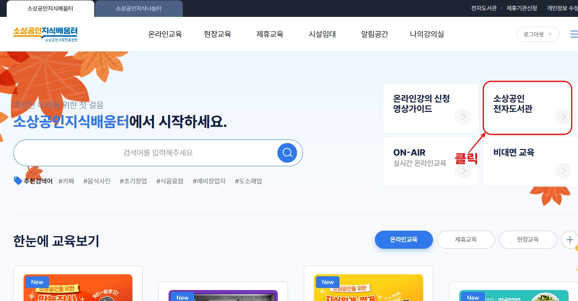The height and width of the screenshot is (301, 578).
Task: Click the 제휴기관신청 link
Action: point(522,7)
